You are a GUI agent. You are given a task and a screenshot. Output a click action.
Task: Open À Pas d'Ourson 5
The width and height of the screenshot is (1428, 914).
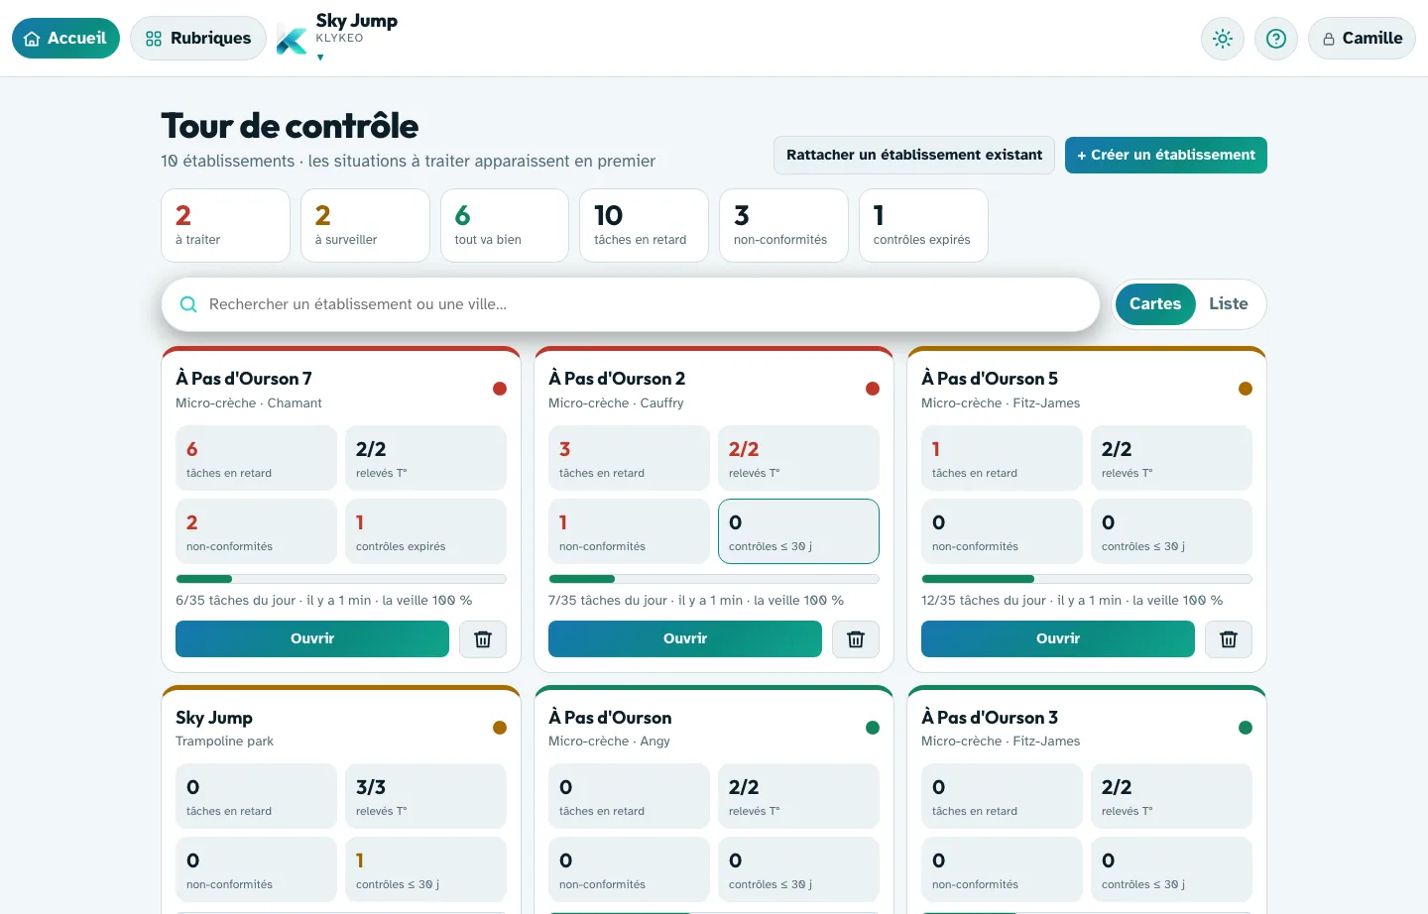point(1058,639)
